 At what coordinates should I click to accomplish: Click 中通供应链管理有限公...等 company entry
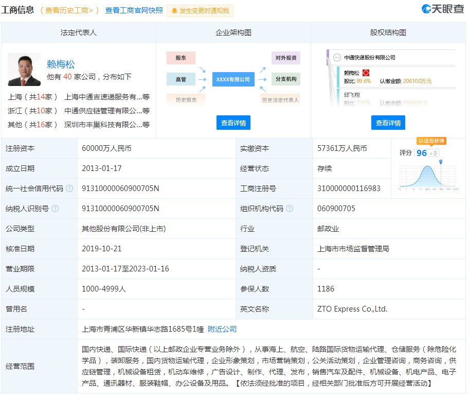tap(107, 111)
